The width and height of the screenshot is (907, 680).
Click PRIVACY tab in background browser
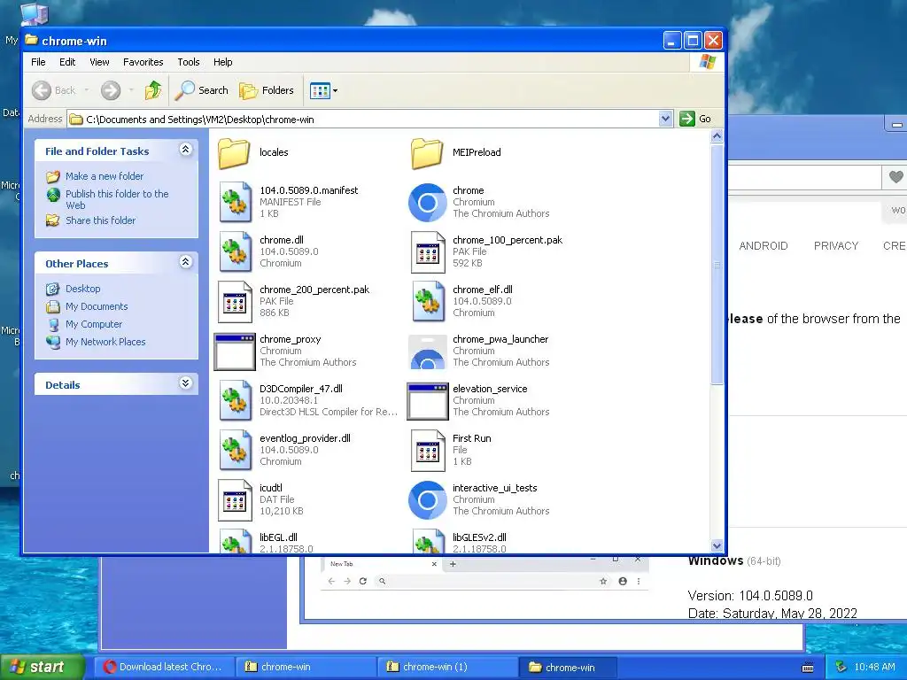coord(836,246)
